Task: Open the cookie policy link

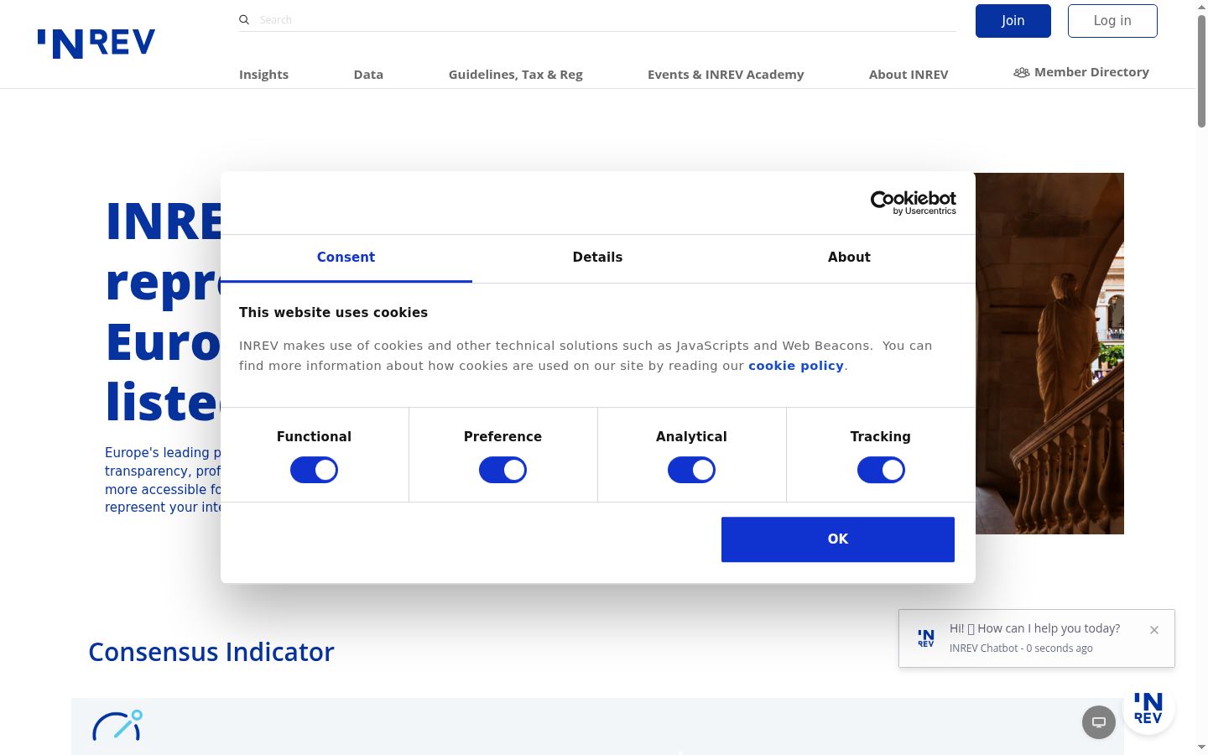Action: tap(796, 366)
